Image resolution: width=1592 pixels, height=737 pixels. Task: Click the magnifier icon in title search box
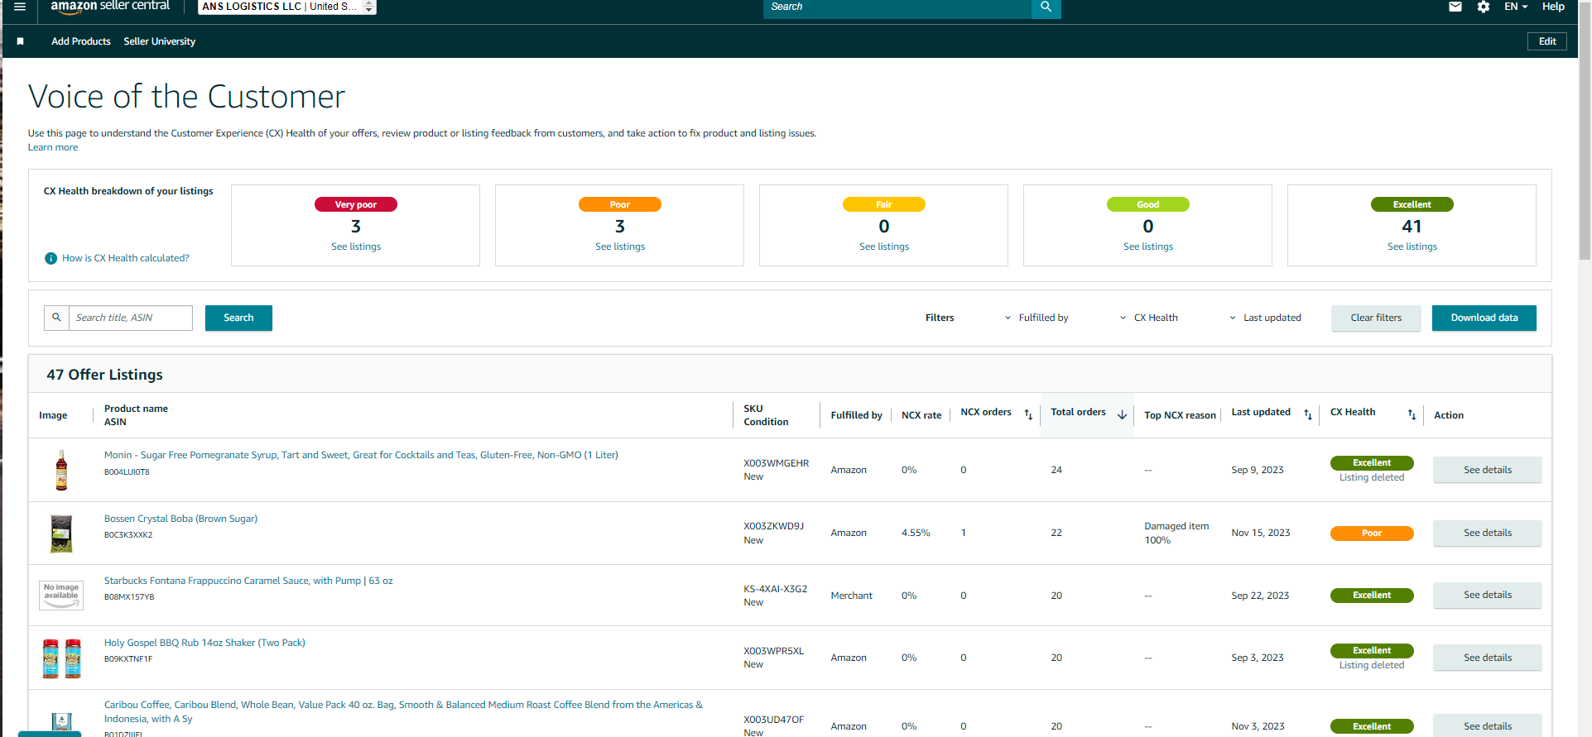[x=56, y=318]
